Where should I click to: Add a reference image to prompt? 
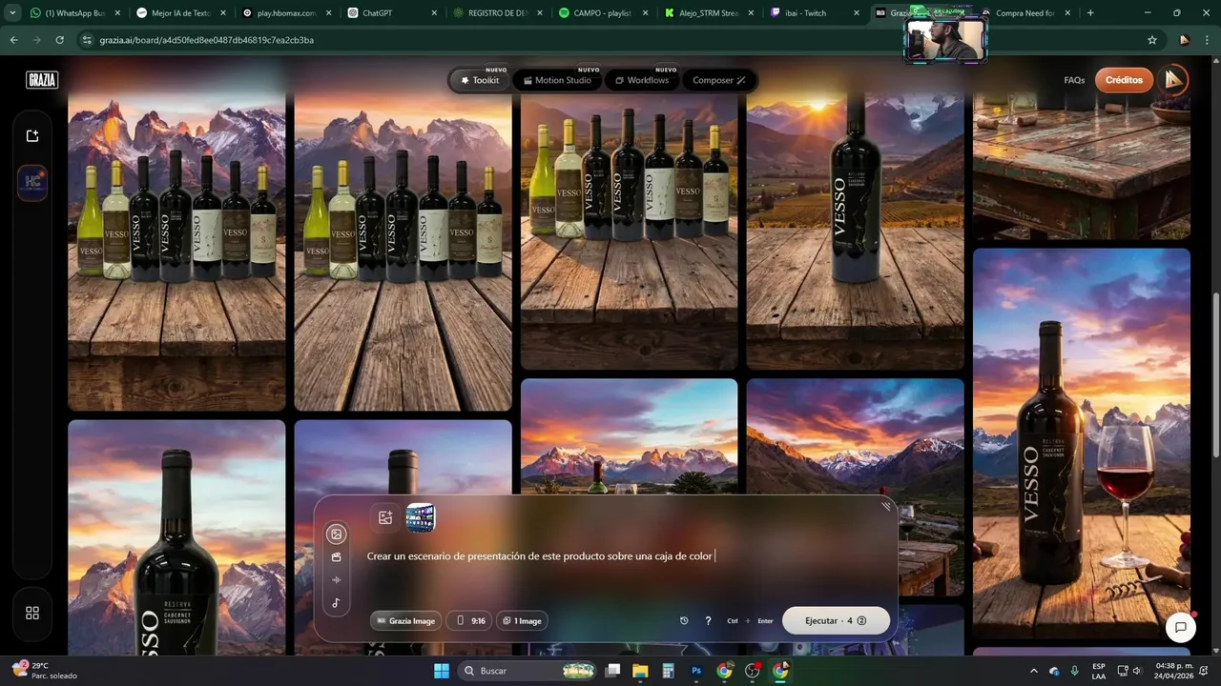[x=385, y=517]
